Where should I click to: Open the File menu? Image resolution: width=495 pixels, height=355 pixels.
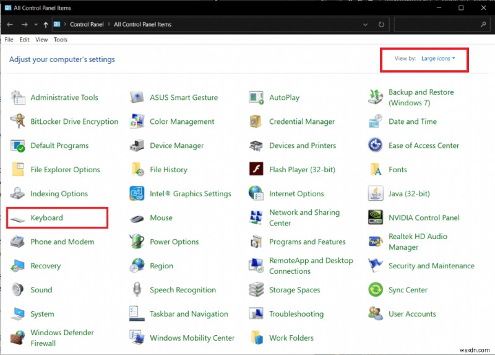point(9,40)
